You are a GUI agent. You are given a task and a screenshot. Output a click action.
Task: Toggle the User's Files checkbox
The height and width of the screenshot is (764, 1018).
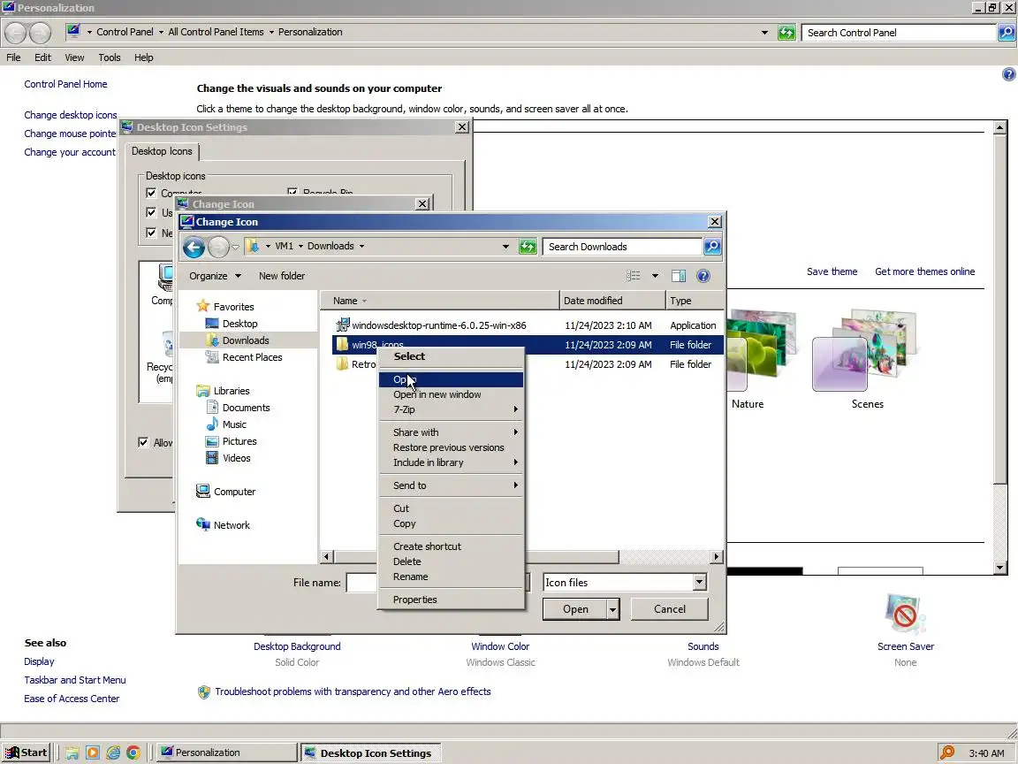tap(151, 213)
